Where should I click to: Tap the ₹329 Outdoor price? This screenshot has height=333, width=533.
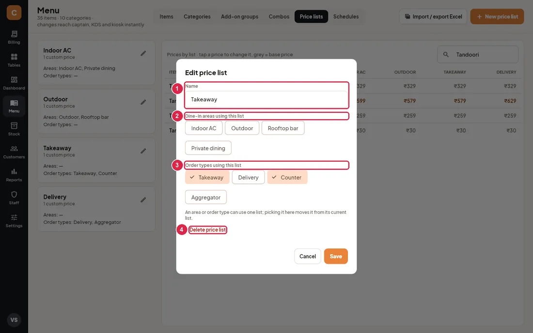click(409, 86)
